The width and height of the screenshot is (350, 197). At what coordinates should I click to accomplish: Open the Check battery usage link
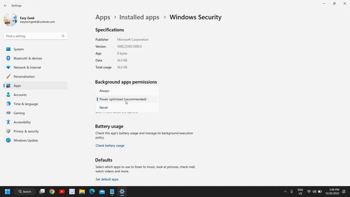110,146
